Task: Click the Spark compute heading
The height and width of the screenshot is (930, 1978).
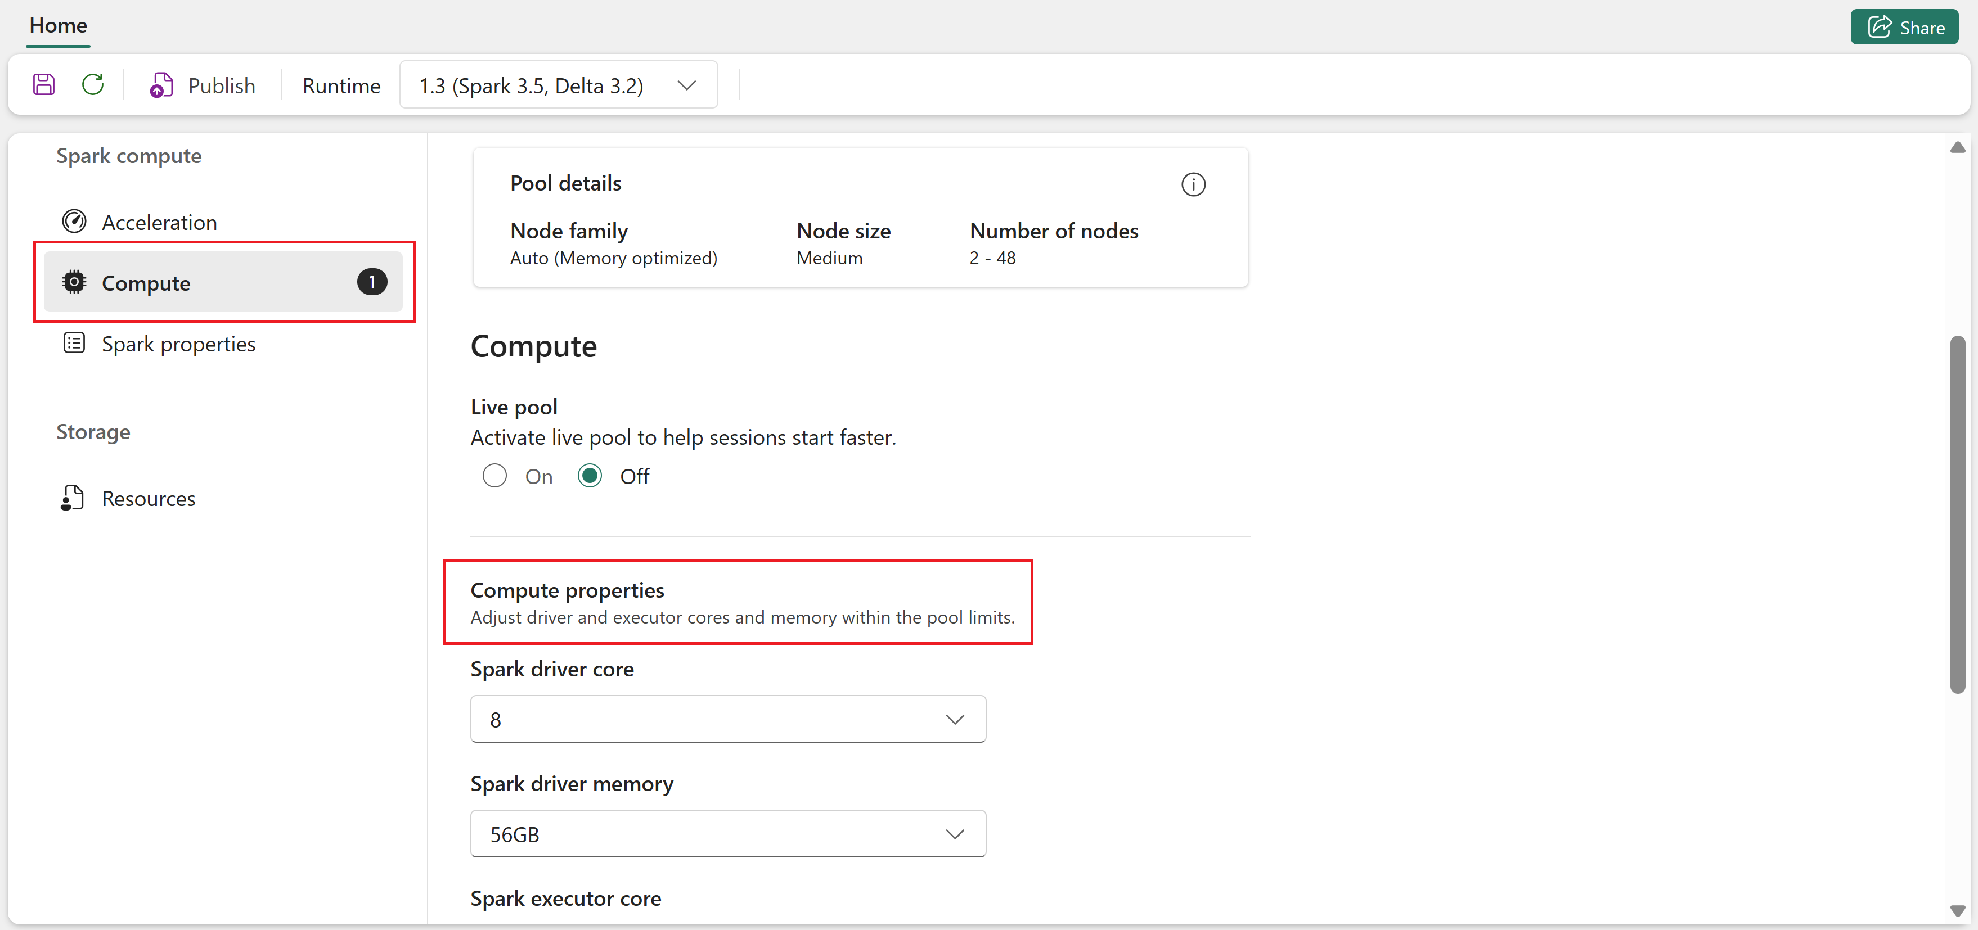Action: [129, 156]
